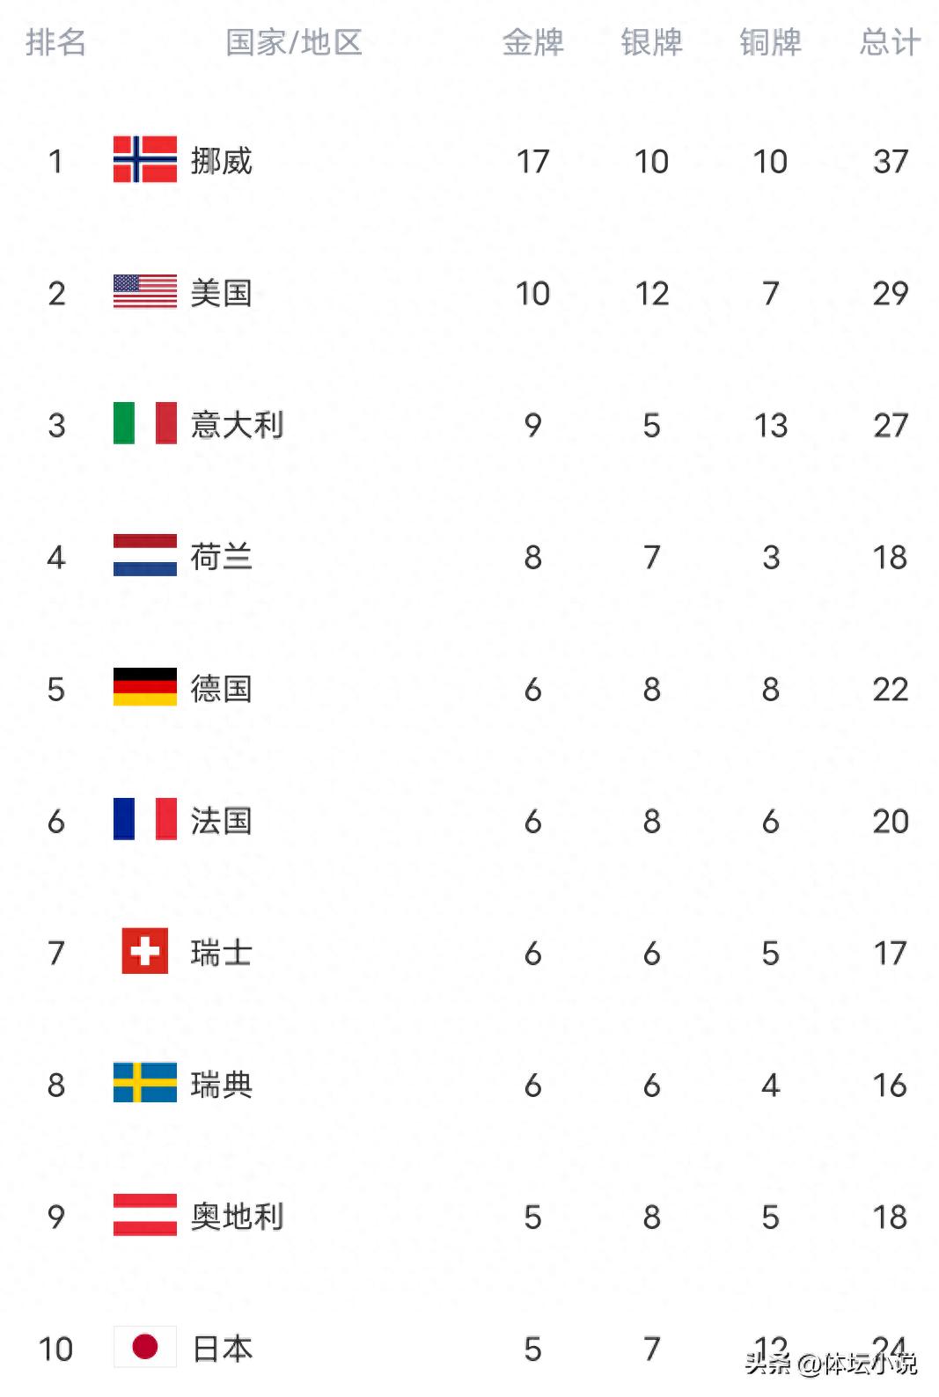Screen dimensions: 939x1397
Task: Select the 金牌 column header
Action: [532, 42]
